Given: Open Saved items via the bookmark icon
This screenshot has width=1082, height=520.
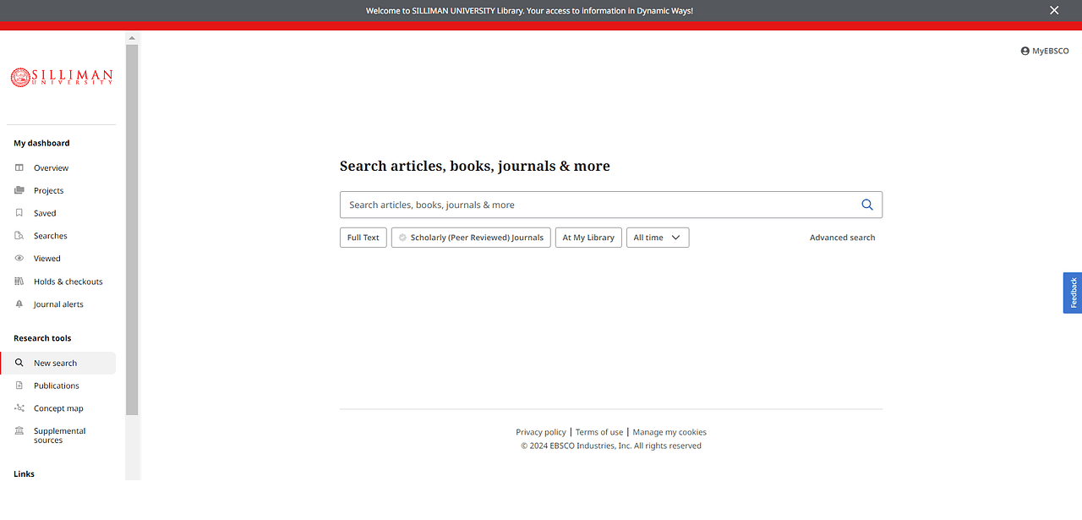Looking at the screenshot, I should point(19,212).
